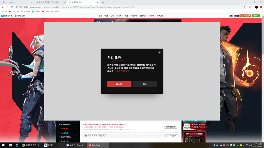Open the taskbar clock and date

coord(258,145)
